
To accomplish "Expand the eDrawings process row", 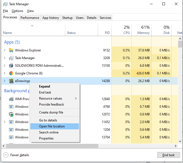I will click(x=5, y=81).
